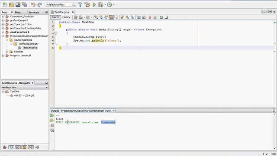This screenshot has height=156, width=277.
Task: Click the Output panel settings icon
Action: [x=52, y=130]
